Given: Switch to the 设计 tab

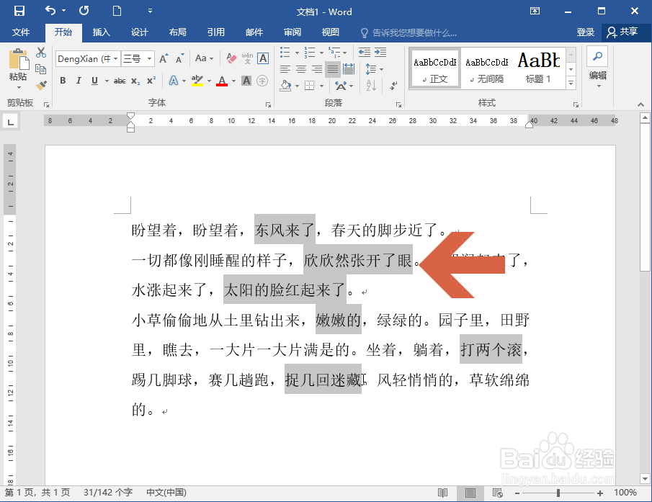Looking at the screenshot, I should (139, 32).
